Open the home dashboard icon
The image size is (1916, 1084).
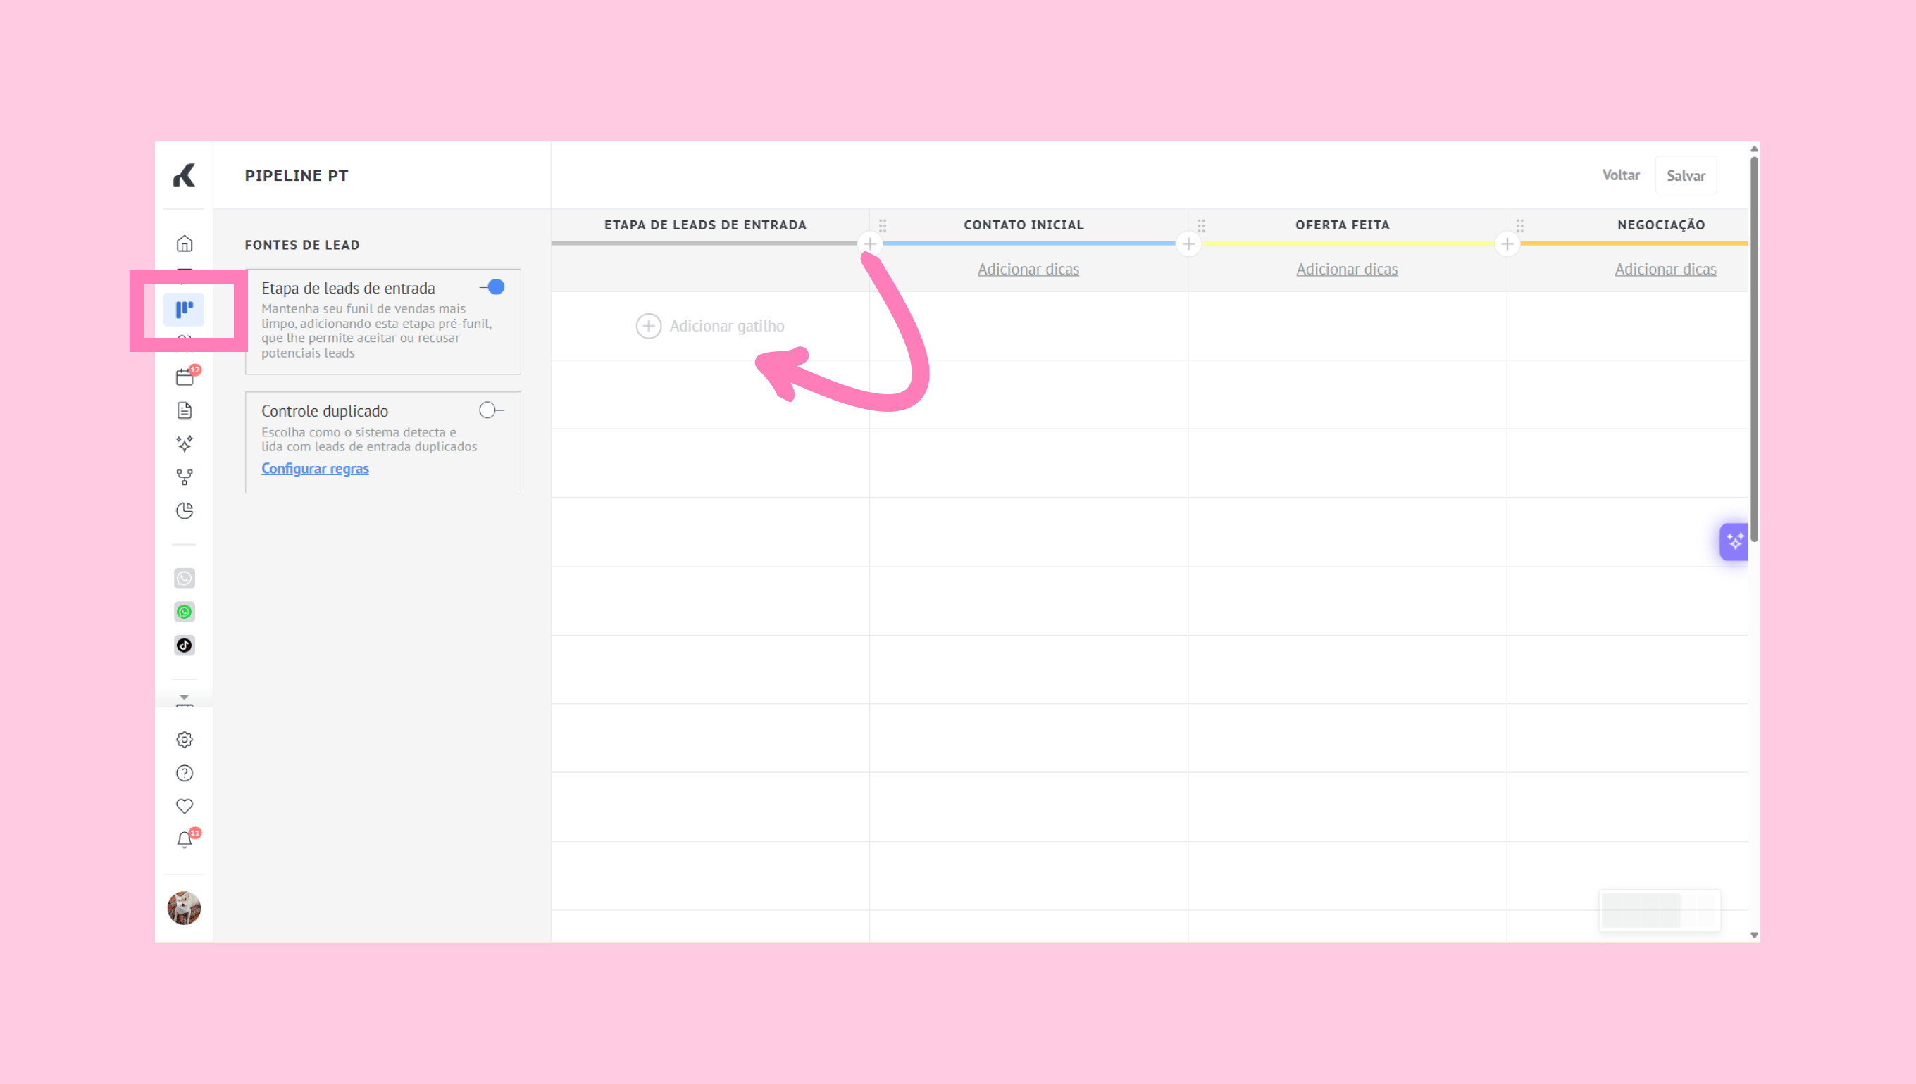(184, 244)
